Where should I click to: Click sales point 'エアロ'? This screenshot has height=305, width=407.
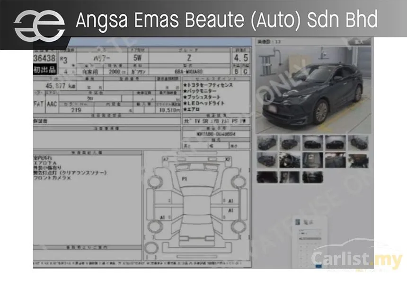pos(192,109)
